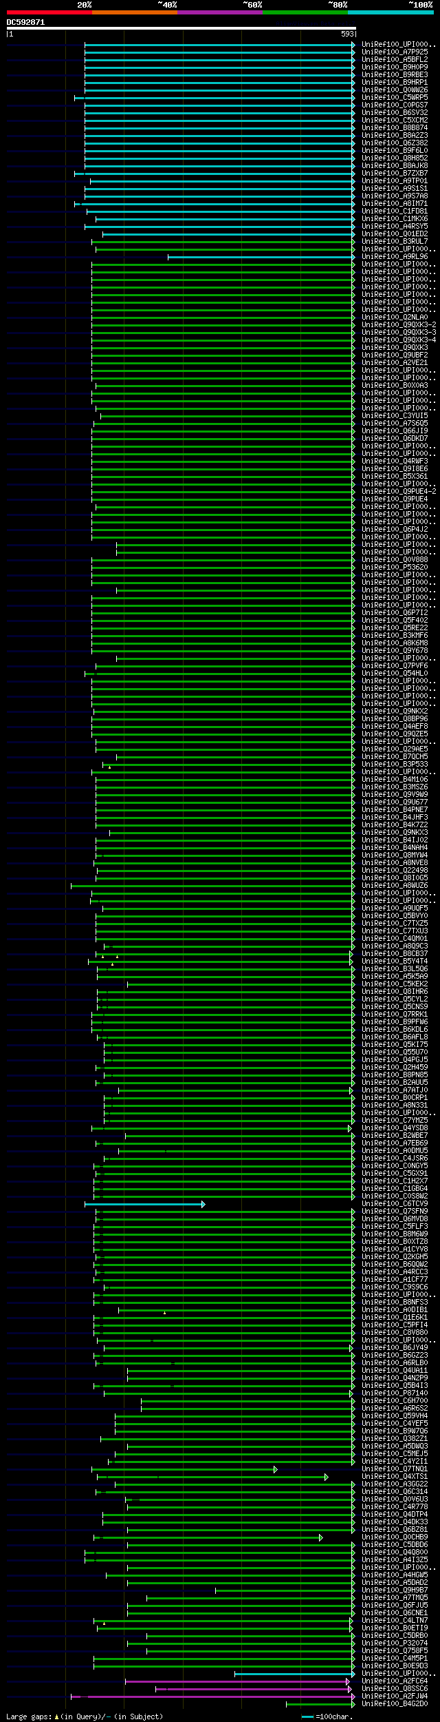
Task: Click the UniRef100_B4G2D0 label
Action: (x=395, y=1703)
